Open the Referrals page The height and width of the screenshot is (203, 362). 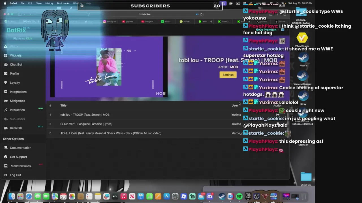click(x=16, y=128)
